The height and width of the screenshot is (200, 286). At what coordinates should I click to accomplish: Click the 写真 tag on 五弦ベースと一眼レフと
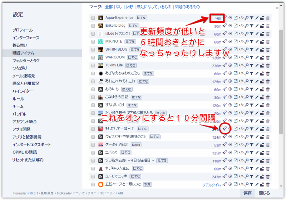pos(147,185)
